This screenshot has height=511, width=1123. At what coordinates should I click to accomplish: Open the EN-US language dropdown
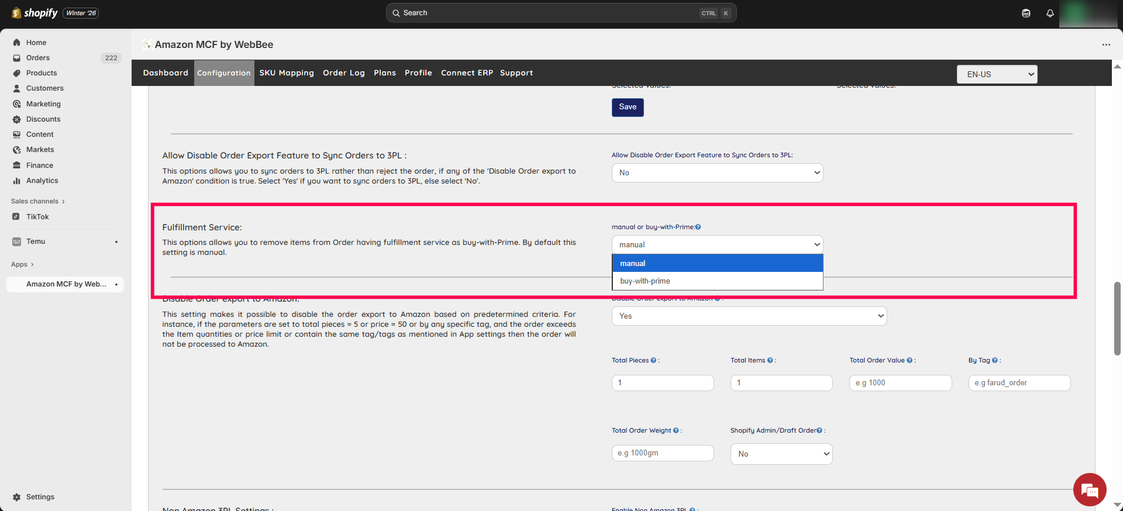[x=997, y=74]
